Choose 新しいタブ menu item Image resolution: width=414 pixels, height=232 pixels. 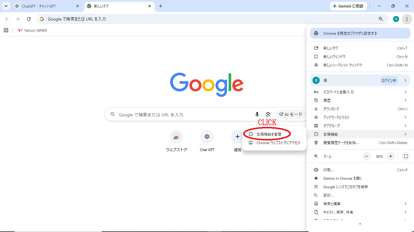[x=360, y=48]
